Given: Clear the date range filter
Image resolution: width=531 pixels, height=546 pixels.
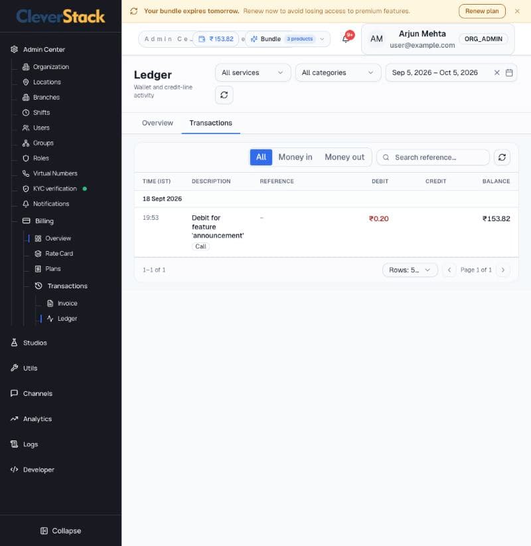Looking at the screenshot, I should tap(497, 73).
